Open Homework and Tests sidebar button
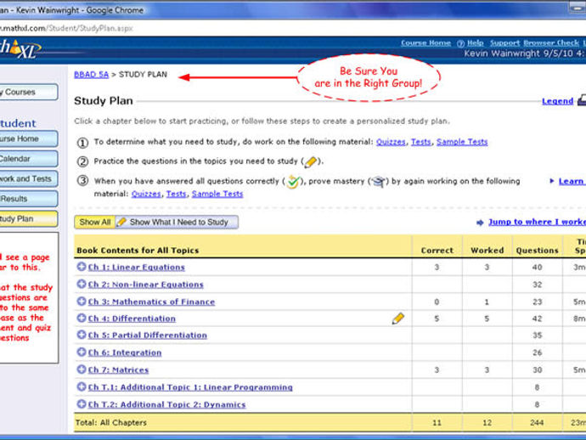586x440 pixels. coord(28,178)
